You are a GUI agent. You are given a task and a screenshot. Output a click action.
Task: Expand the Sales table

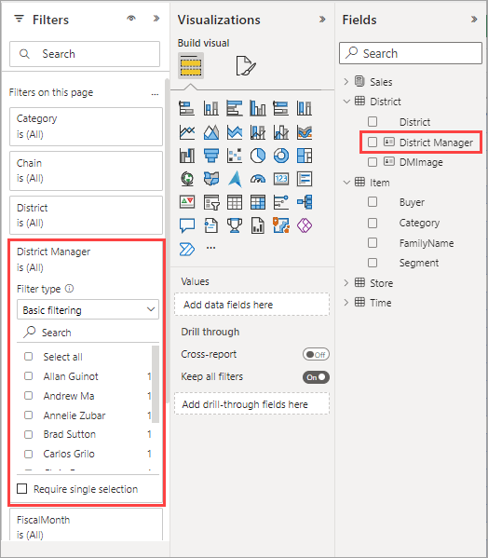346,81
